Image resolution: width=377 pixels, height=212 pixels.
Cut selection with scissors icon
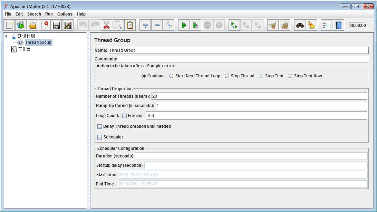coord(107,25)
